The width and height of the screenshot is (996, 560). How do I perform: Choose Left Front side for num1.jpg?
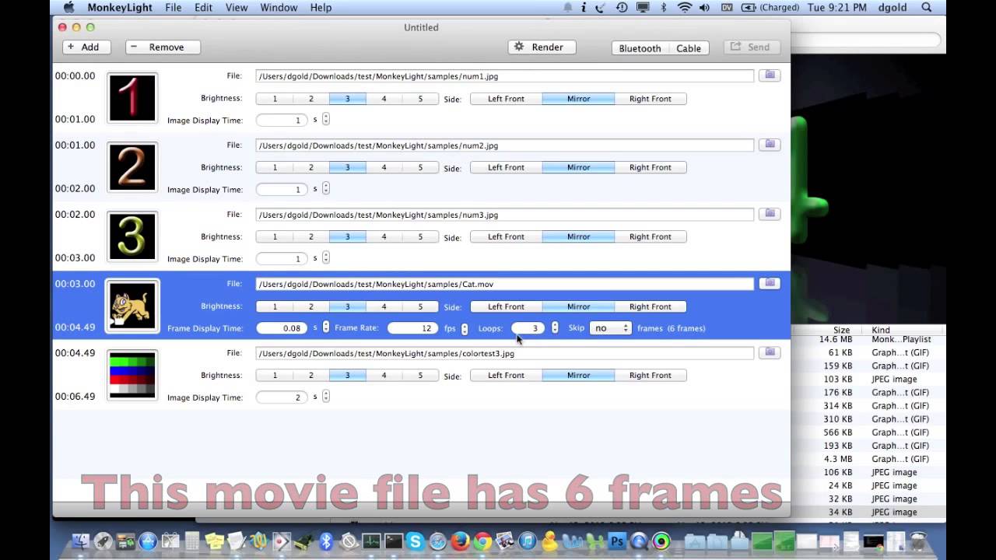506,99
